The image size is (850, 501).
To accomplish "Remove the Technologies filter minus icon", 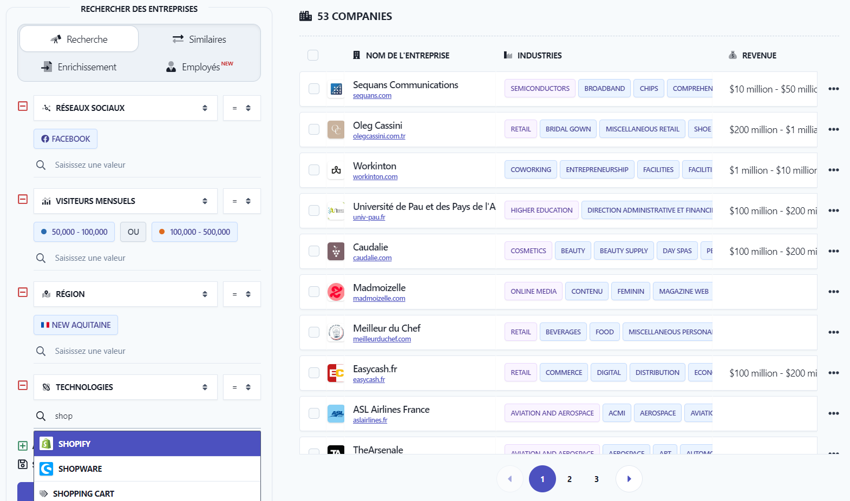I will pos(23,385).
